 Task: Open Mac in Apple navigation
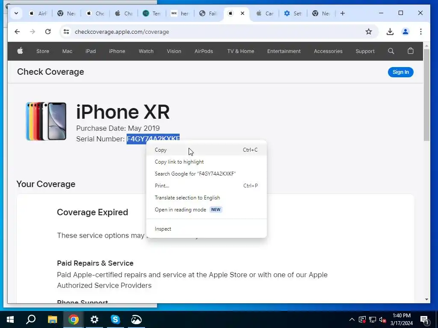(67, 51)
